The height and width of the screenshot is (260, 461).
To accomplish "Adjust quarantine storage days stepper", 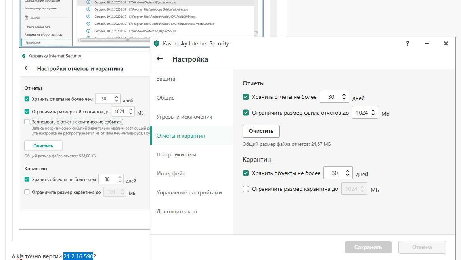I will click(348, 173).
